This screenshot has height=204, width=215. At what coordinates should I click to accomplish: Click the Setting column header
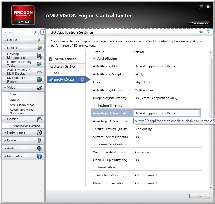click(139, 52)
